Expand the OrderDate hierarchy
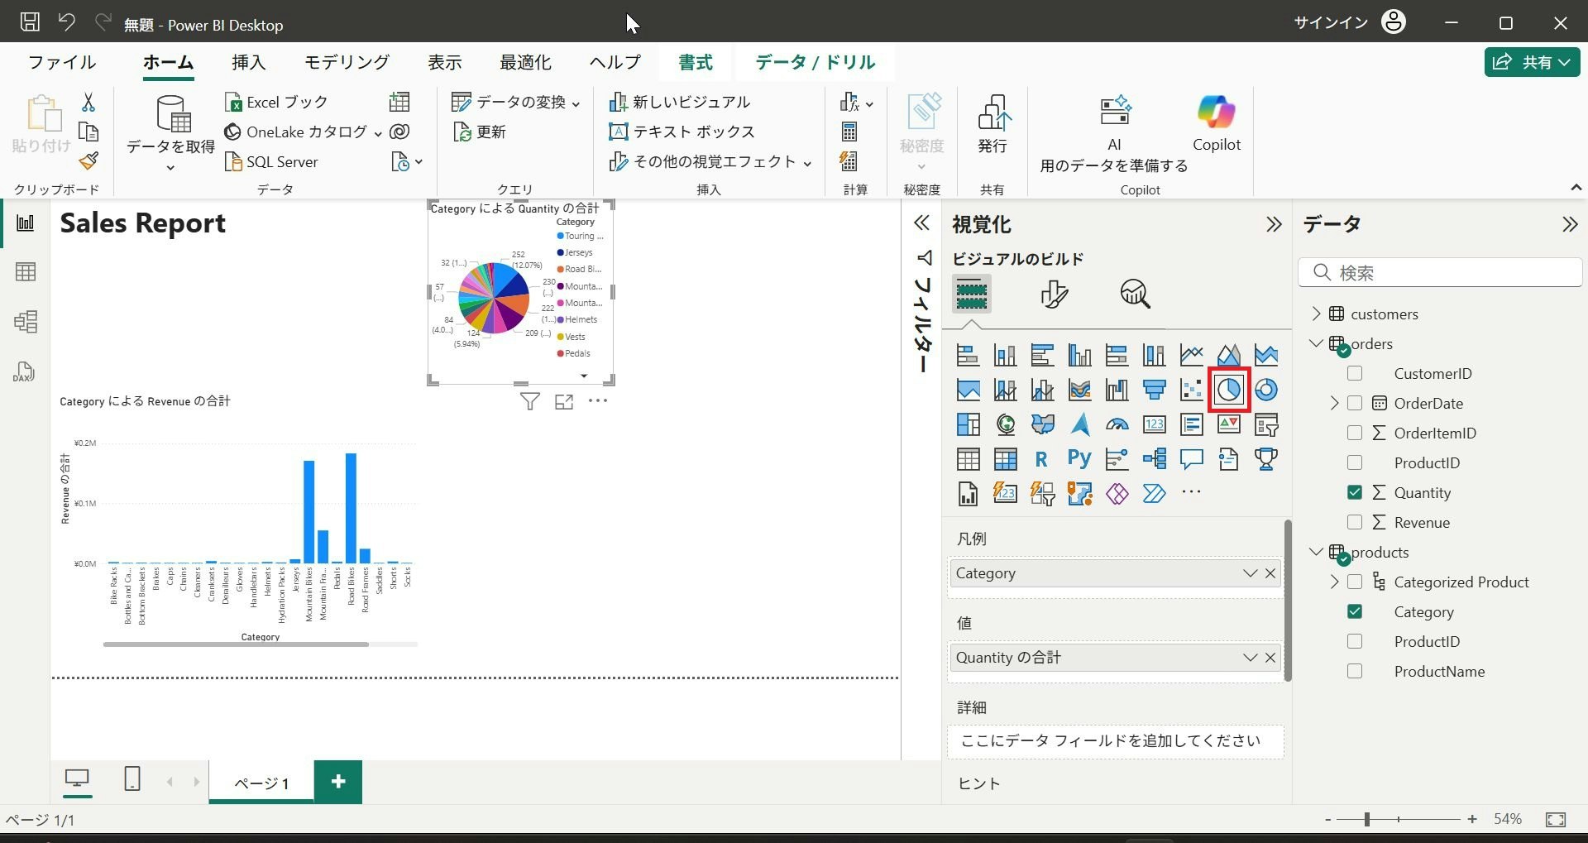 tap(1334, 403)
